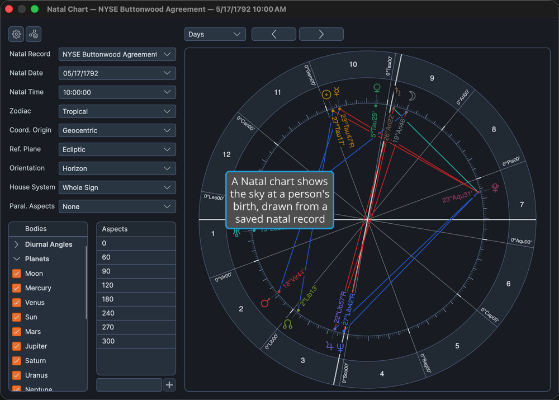Toggle the Neptune checkbox
The height and width of the screenshot is (400, 559).
16,389
